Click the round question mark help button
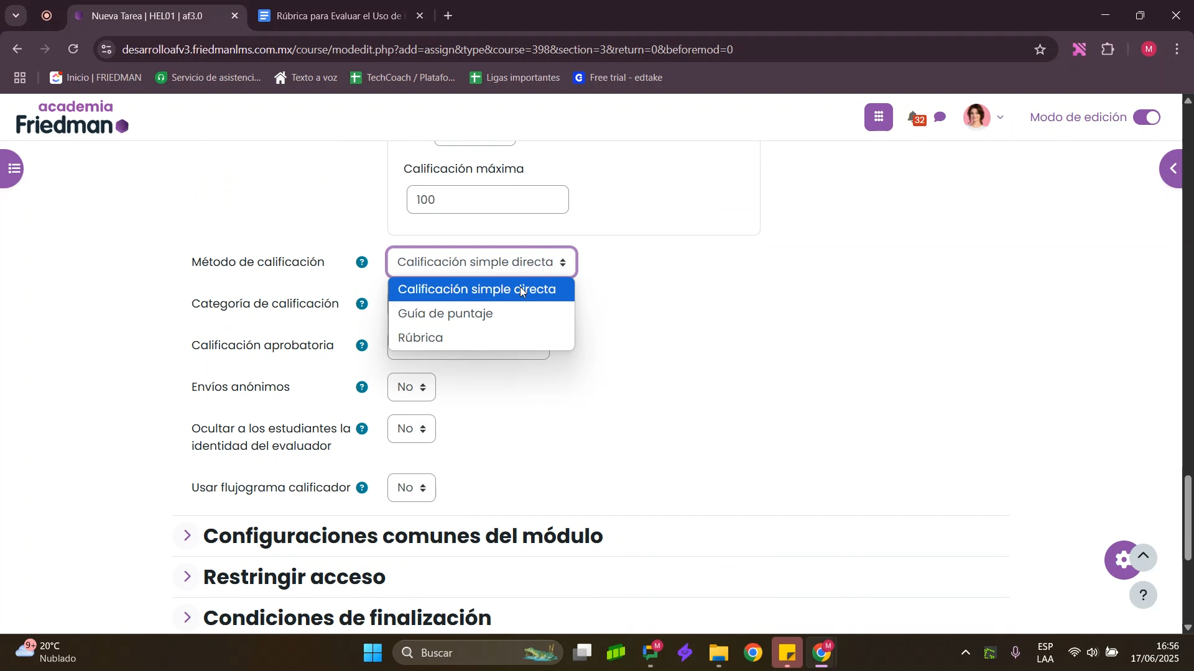This screenshot has height=671, width=1194. 1144,596
